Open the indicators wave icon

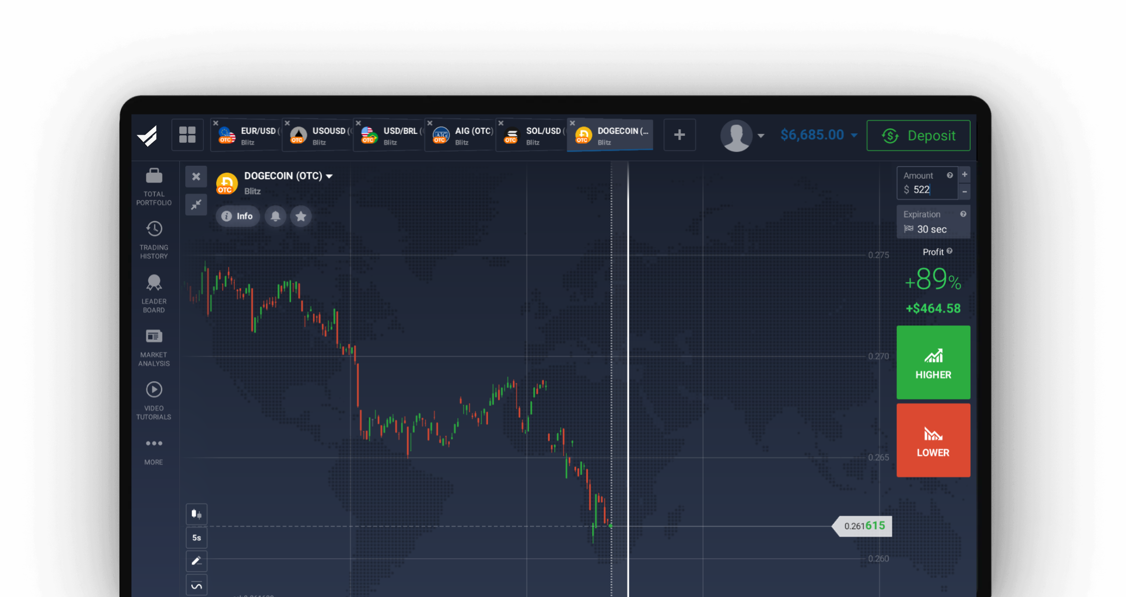[196, 585]
